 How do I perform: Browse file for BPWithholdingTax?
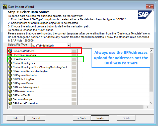(x=74, y=79)
